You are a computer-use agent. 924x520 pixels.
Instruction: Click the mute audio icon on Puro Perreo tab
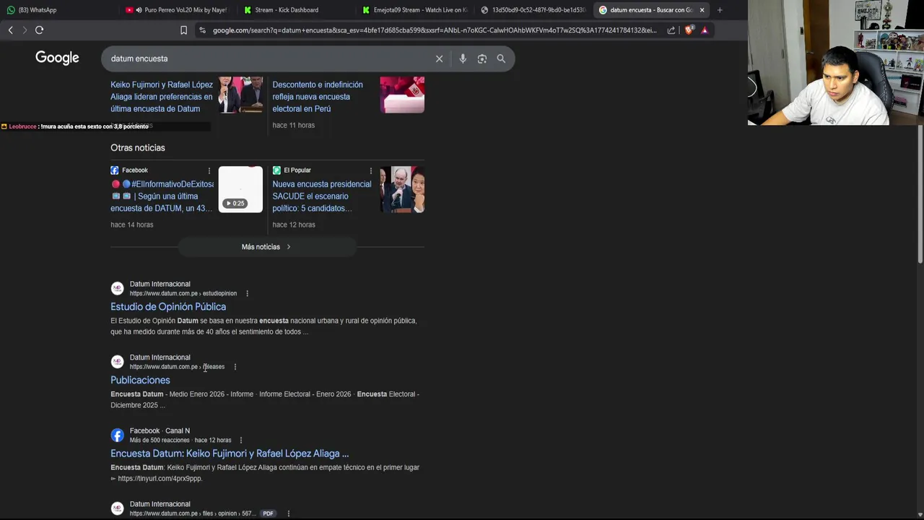139,10
